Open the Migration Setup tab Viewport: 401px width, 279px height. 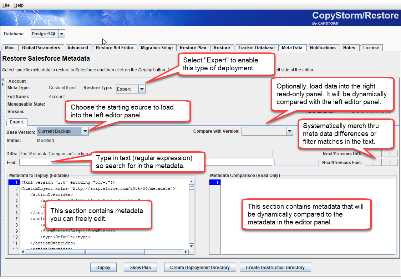pos(157,47)
